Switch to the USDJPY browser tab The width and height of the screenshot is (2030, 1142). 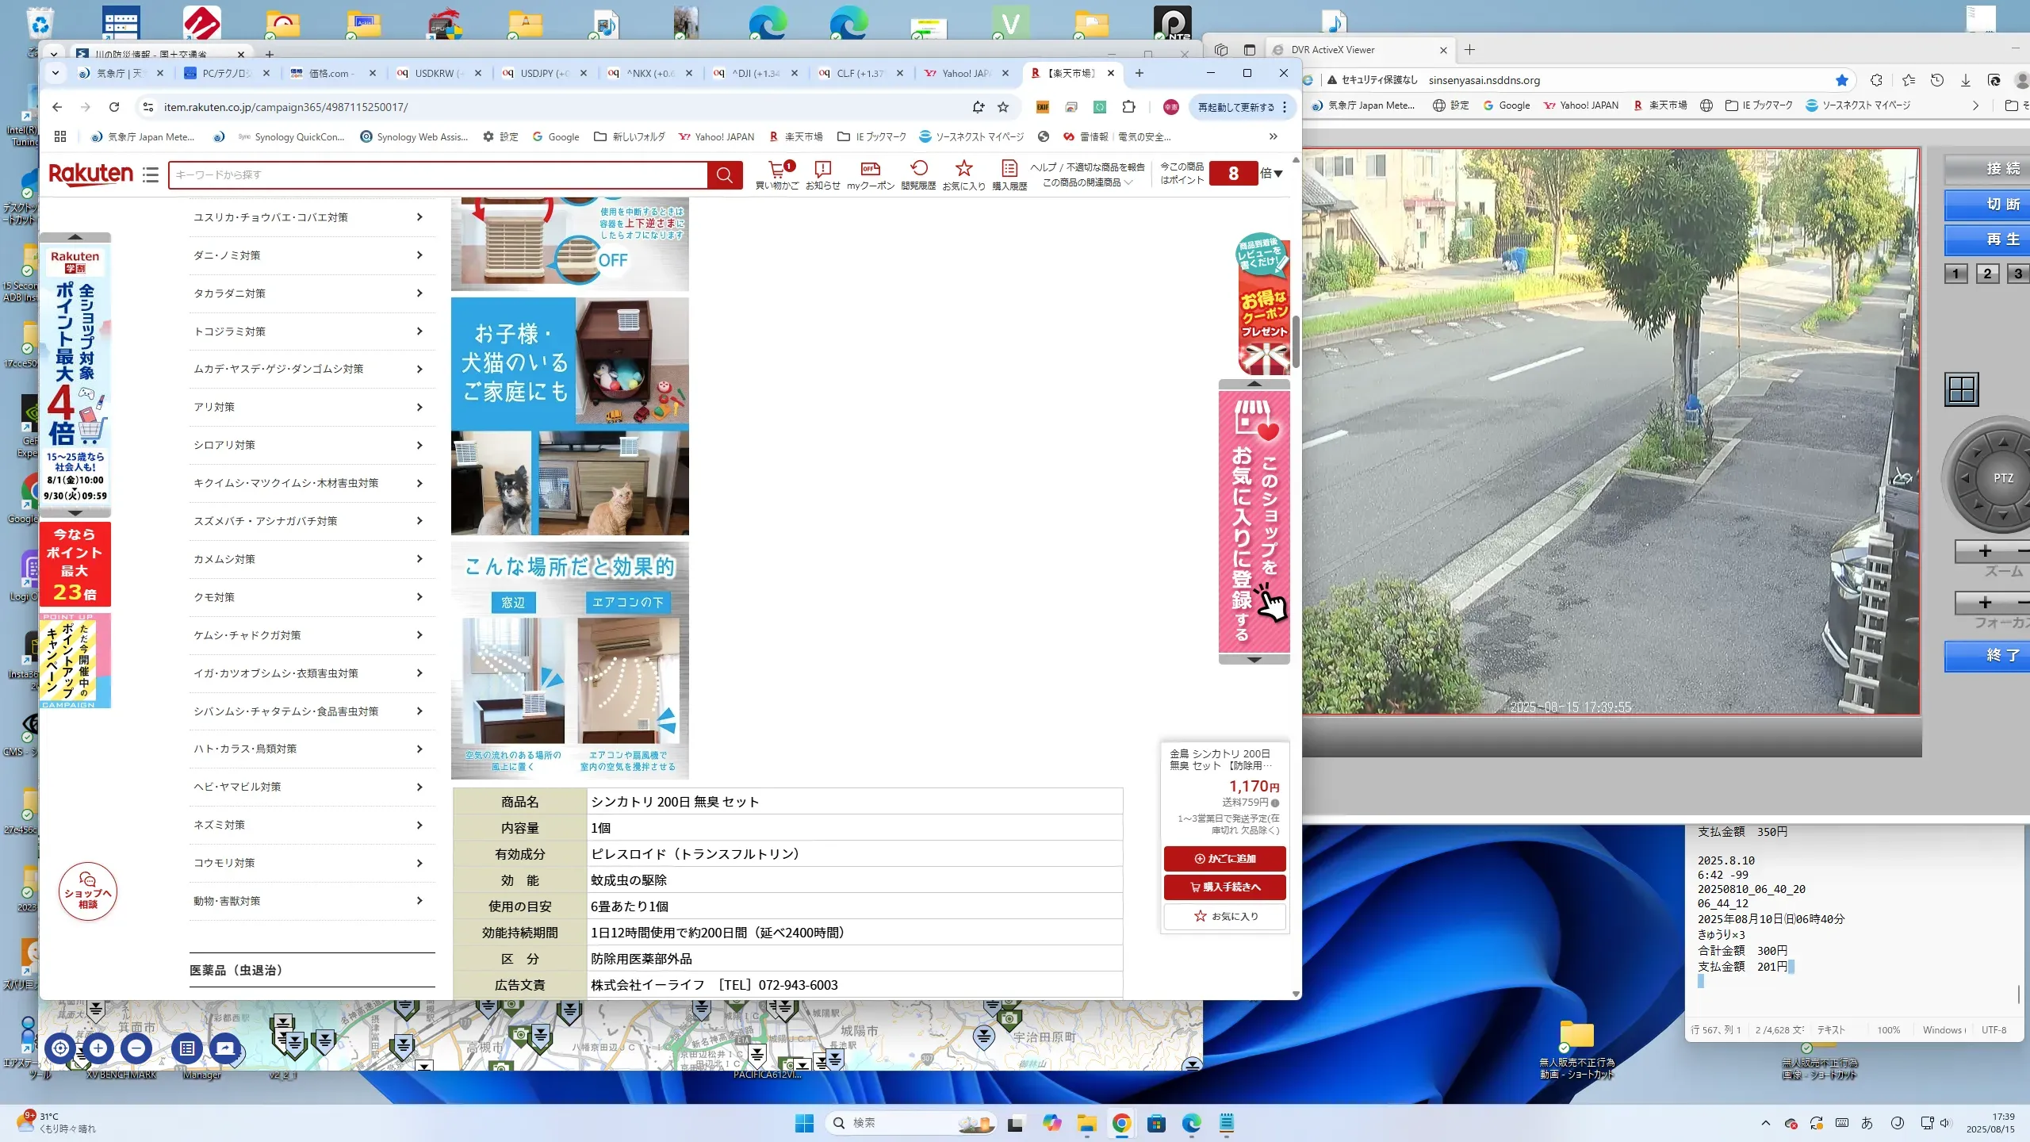pos(544,73)
